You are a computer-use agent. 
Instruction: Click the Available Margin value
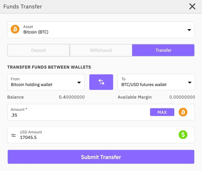[x=182, y=97]
